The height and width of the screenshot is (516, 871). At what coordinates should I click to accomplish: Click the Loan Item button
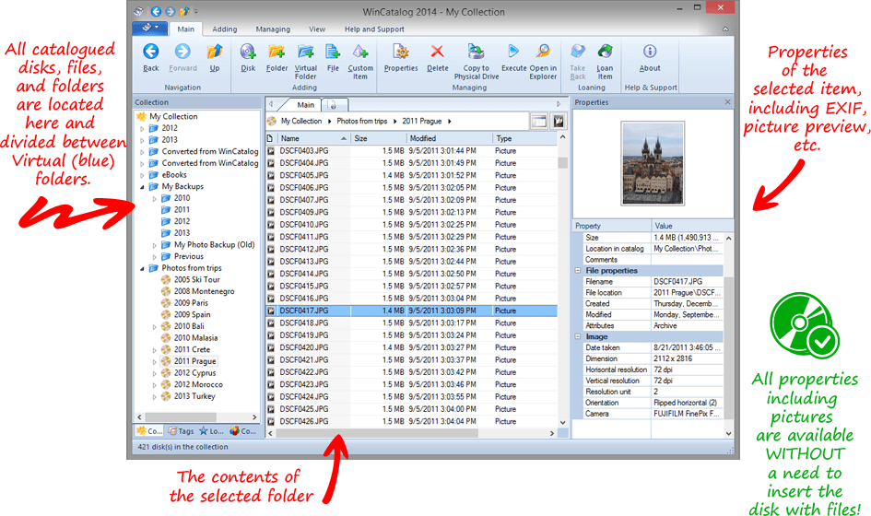pos(605,61)
